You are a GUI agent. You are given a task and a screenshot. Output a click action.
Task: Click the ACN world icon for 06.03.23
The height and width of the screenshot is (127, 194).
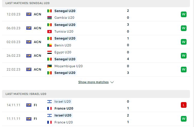(29, 28)
